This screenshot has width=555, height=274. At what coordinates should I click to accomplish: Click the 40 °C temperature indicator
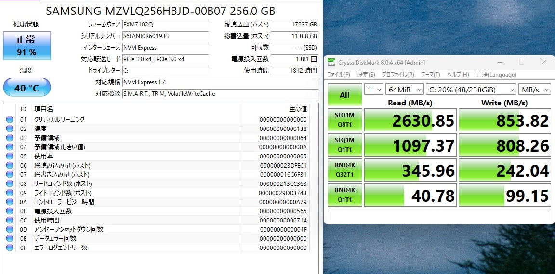tap(27, 88)
